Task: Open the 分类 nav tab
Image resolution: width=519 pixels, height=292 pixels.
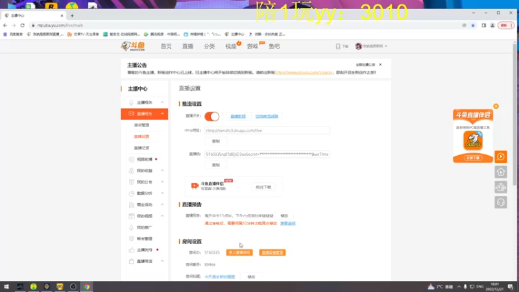Action: 209,46
